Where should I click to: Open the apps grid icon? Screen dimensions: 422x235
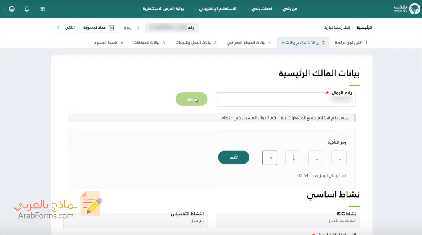coord(42,9)
